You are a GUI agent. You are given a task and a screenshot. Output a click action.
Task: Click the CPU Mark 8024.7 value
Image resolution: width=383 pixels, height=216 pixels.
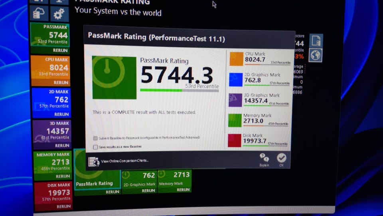[x=255, y=59]
